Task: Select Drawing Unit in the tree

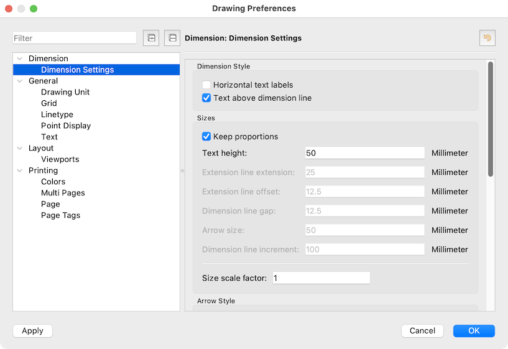Action: coord(65,92)
